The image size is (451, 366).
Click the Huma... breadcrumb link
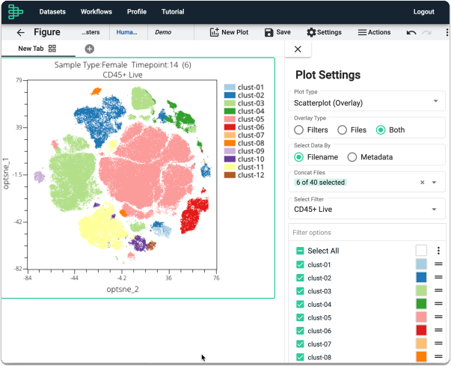click(x=126, y=32)
